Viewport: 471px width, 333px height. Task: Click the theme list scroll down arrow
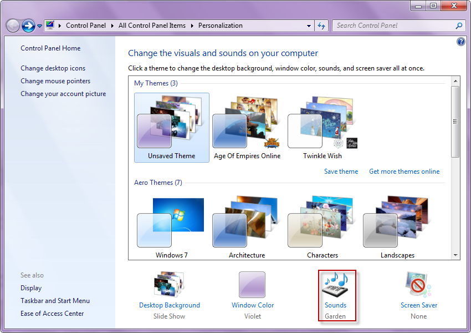click(x=455, y=255)
